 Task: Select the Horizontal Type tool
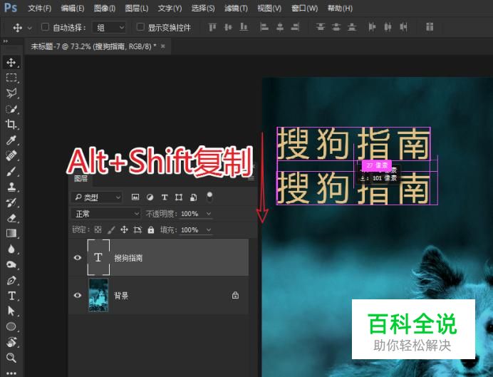11,296
